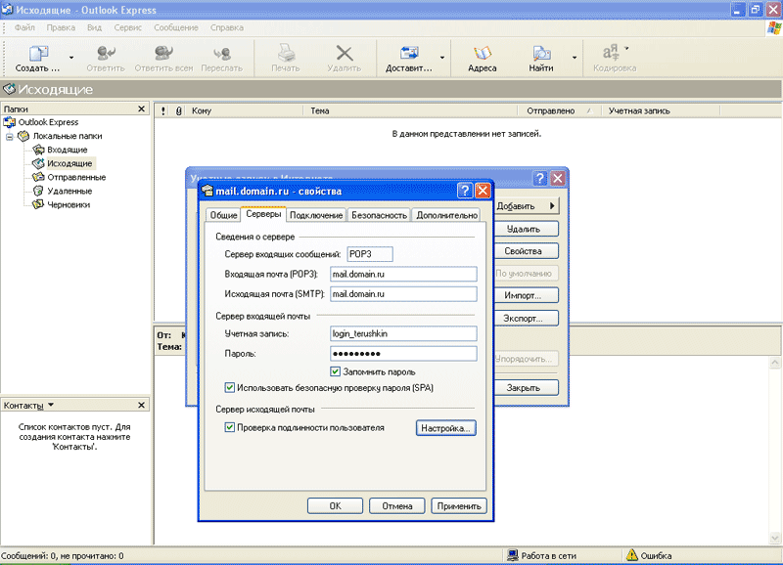Click Свойства in the accounts dialog
The image size is (783, 565).
pyautogui.click(x=527, y=251)
